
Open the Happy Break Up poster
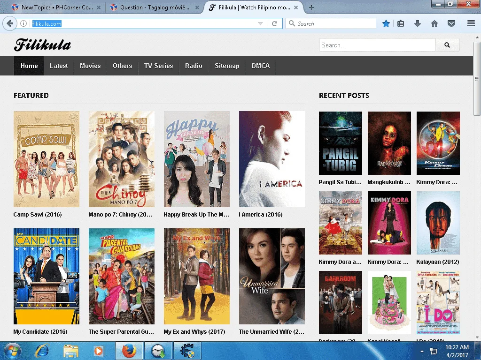(197, 159)
